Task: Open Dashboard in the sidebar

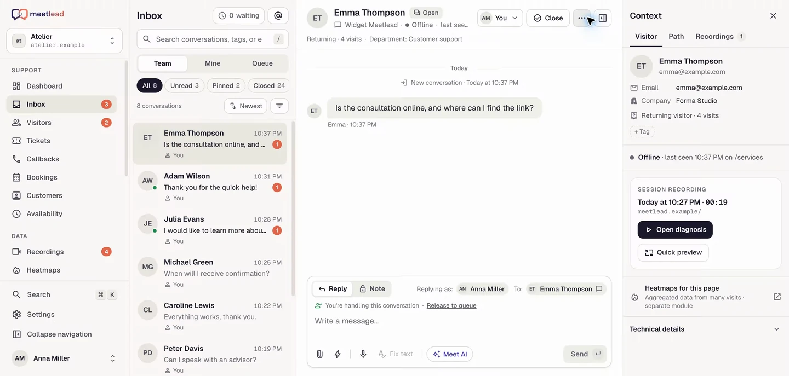Action: [61, 86]
